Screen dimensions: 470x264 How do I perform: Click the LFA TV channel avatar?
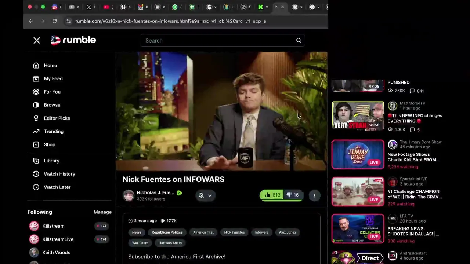[x=393, y=219]
